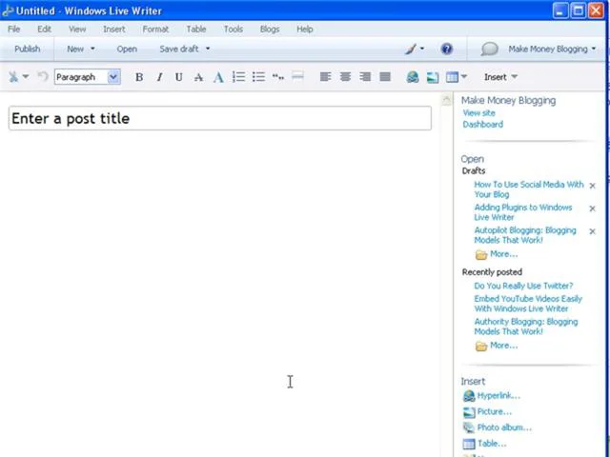Click Picture icon in sidebar Insert section
The height and width of the screenshot is (457, 610).
coord(469,411)
